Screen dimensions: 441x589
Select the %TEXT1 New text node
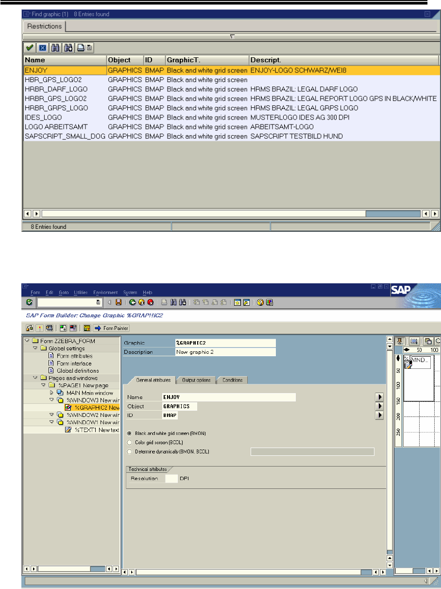click(92, 430)
